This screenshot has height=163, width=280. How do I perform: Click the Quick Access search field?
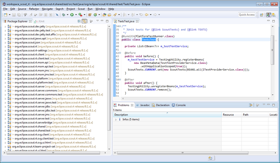click(247, 15)
